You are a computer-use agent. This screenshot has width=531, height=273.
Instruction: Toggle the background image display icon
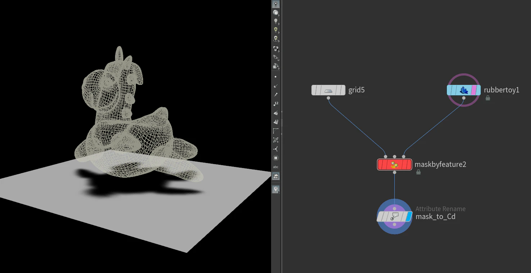276,176
